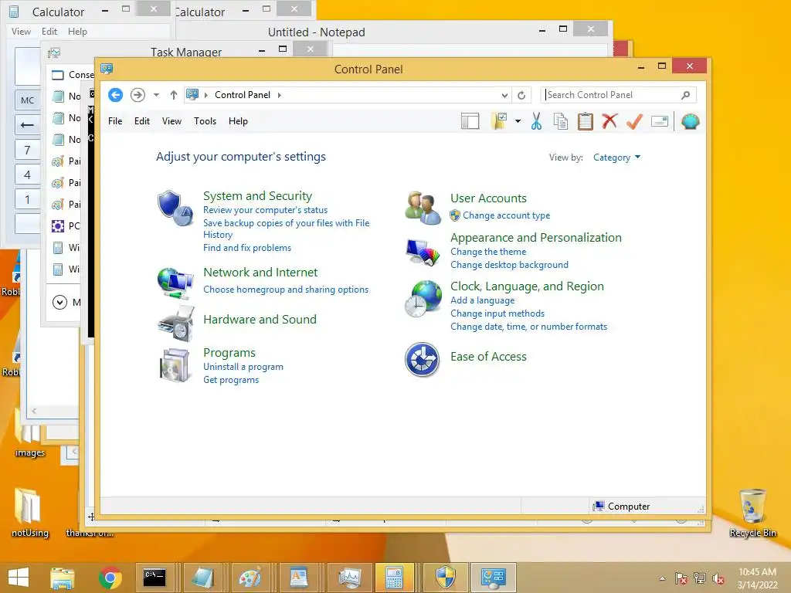Select the notUsing folder on desktop

tap(30, 513)
